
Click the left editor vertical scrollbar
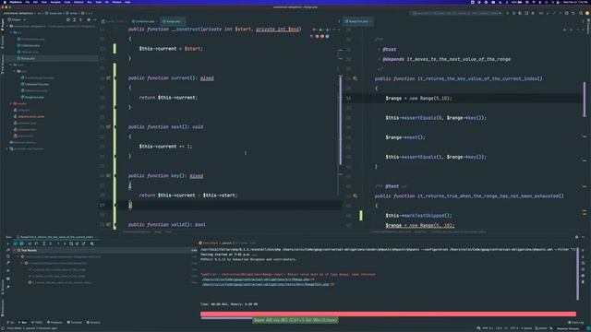click(x=341, y=121)
